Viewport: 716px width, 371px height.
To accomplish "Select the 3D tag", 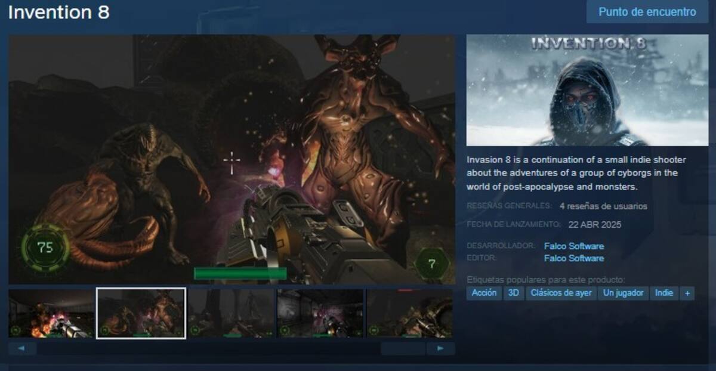I will pyautogui.click(x=513, y=293).
